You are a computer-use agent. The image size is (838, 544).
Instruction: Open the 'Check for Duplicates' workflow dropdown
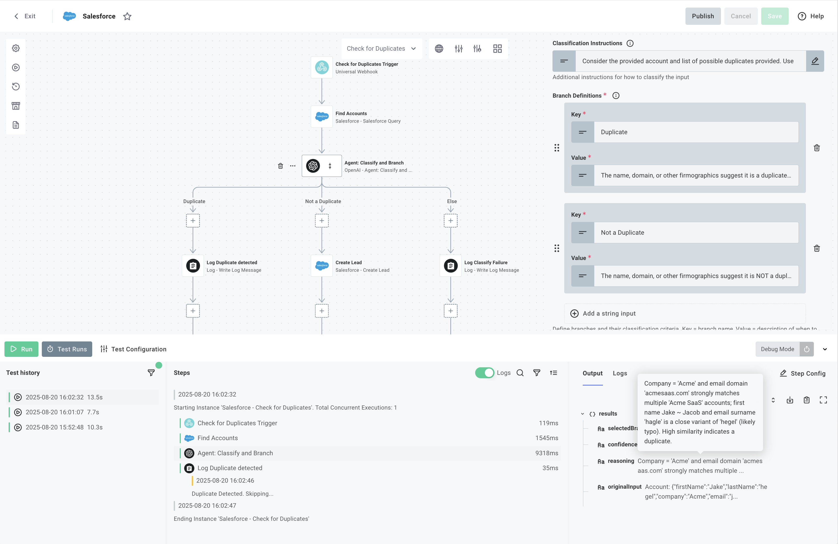(382, 49)
